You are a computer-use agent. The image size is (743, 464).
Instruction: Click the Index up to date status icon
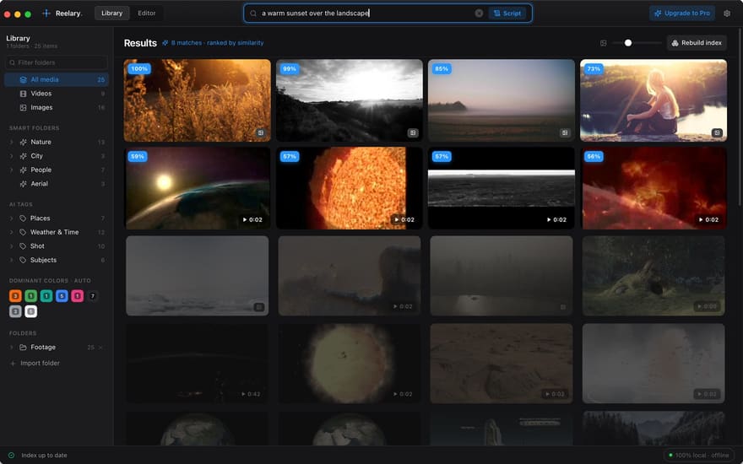coord(11,455)
